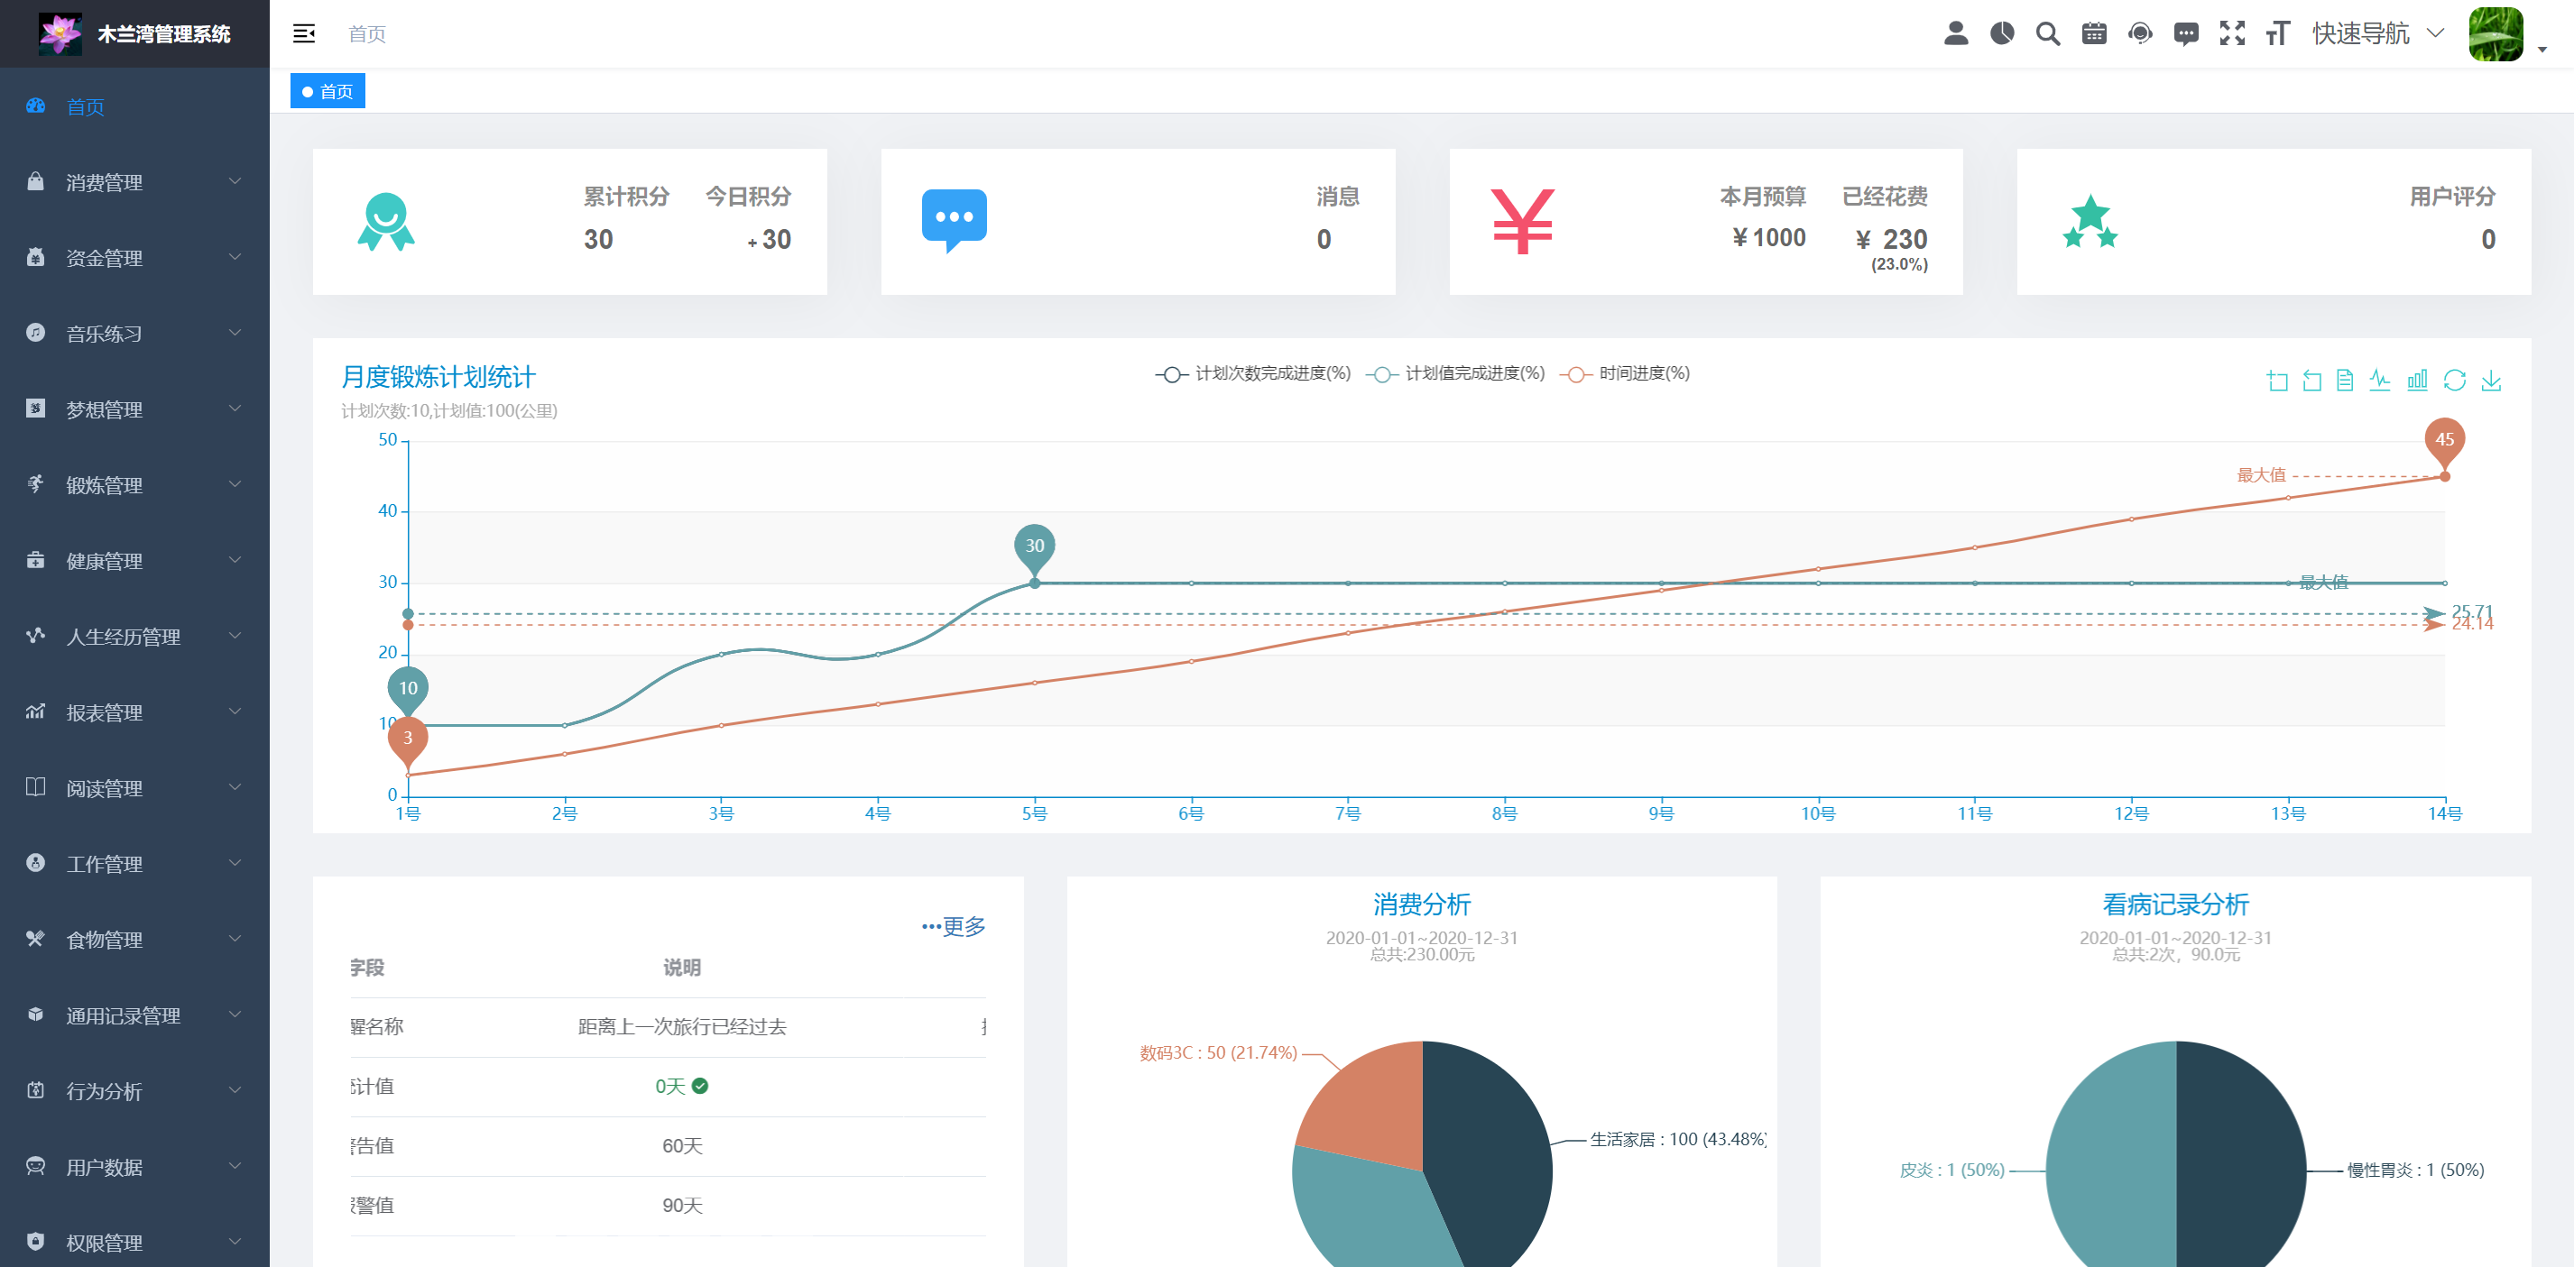Open the chart data view document icon

coord(2345,381)
